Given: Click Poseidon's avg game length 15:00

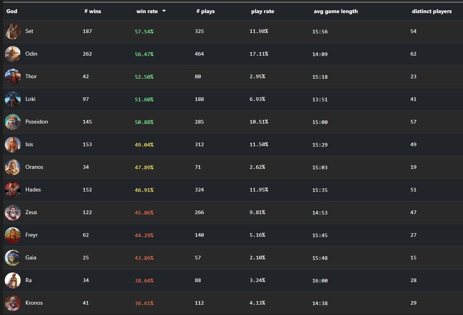Looking at the screenshot, I should (320, 122).
